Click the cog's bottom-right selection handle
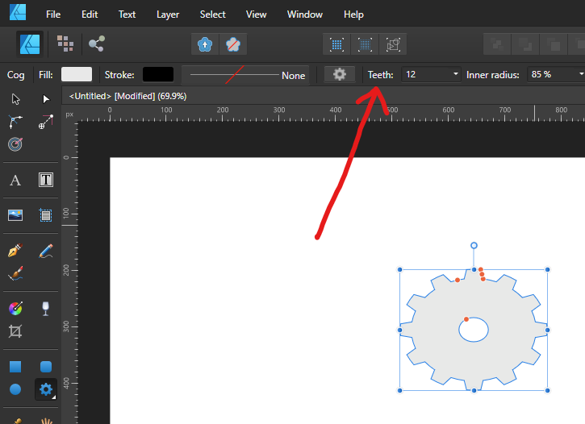585x424 pixels. (x=547, y=390)
